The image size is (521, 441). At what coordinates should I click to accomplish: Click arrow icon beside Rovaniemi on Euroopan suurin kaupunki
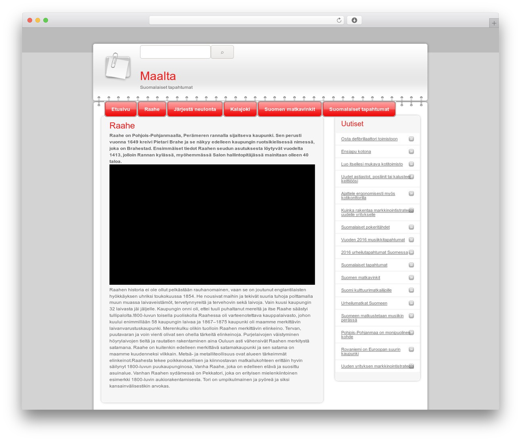click(x=411, y=349)
